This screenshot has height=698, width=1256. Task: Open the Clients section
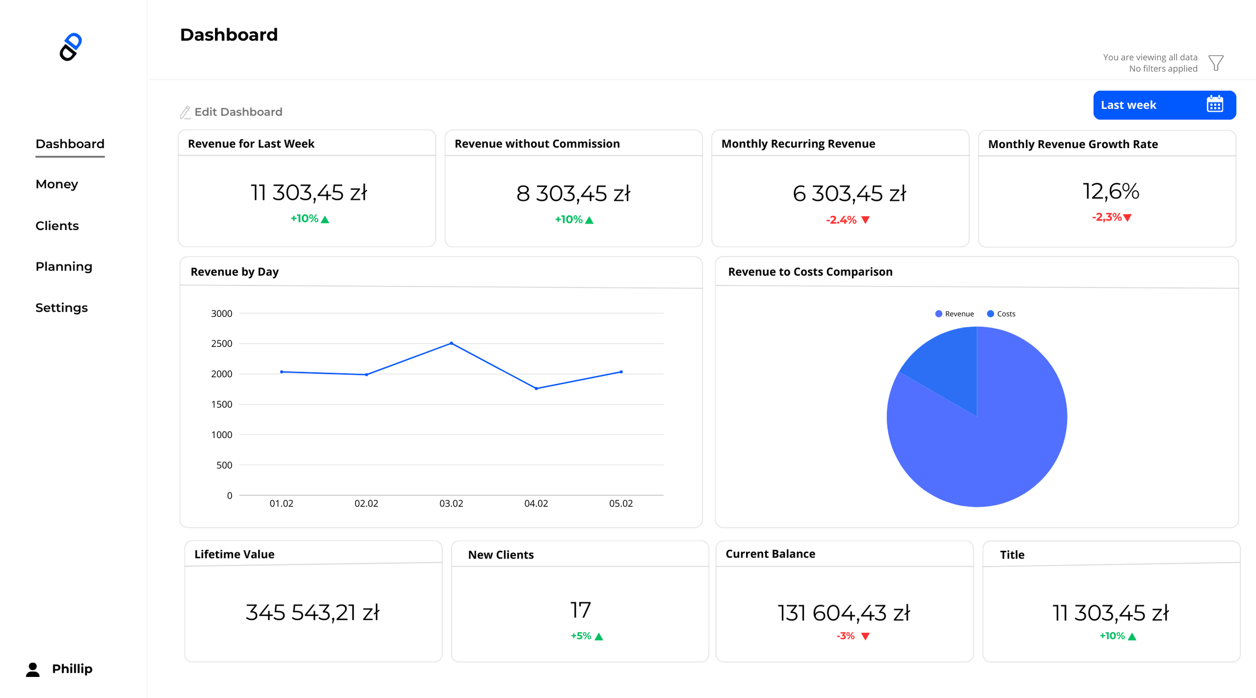point(57,226)
